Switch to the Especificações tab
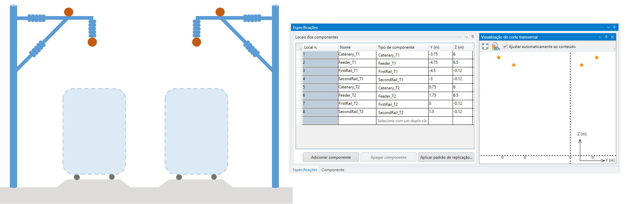This screenshot has height=204, width=628. tap(305, 170)
